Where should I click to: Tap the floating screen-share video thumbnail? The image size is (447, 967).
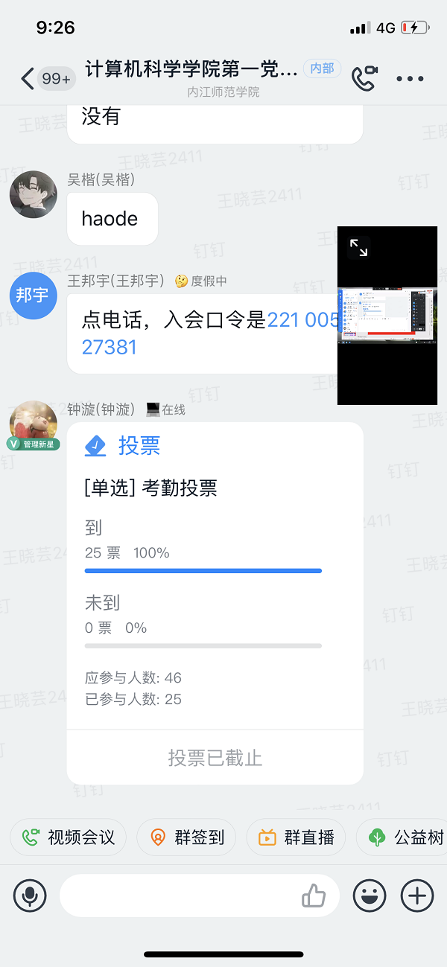coord(387,316)
